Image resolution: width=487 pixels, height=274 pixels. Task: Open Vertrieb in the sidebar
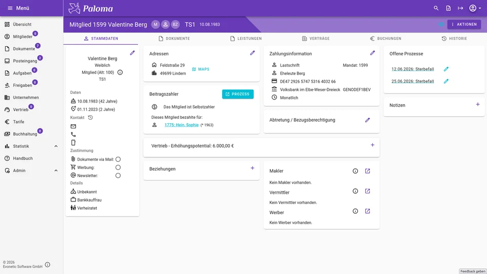(x=31, y=110)
